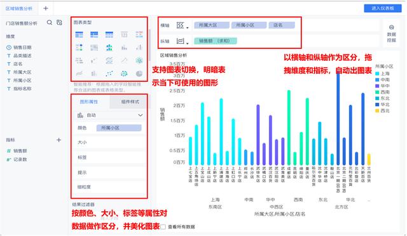Open the 纵轴 axis type dropdown

(183, 41)
